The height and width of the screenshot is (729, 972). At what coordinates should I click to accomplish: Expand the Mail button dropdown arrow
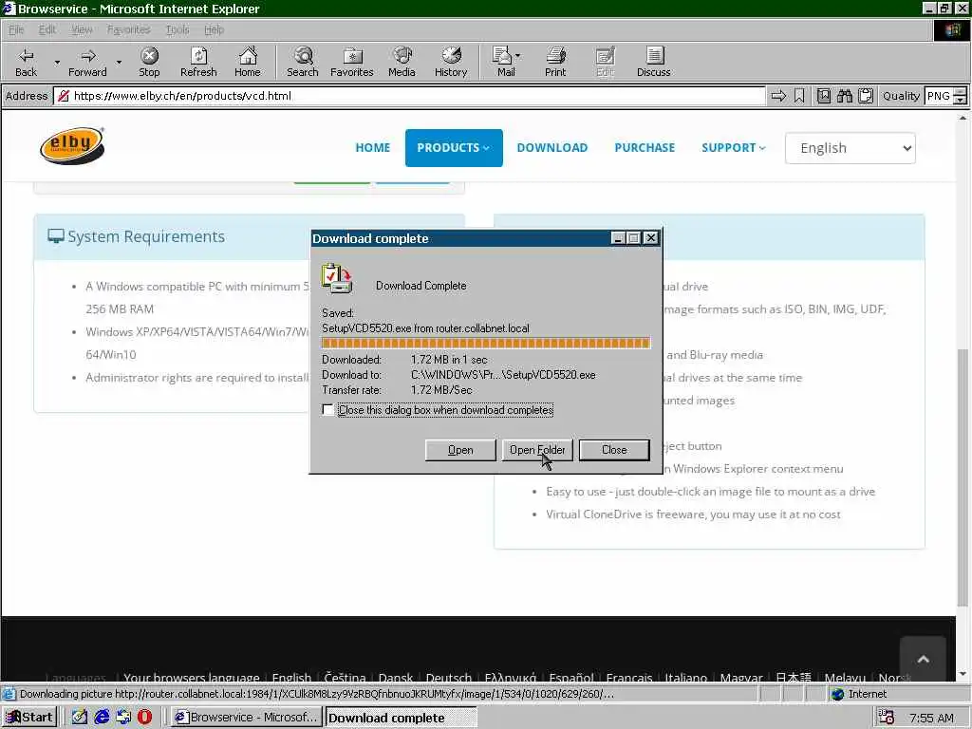click(x=518, y=56)
